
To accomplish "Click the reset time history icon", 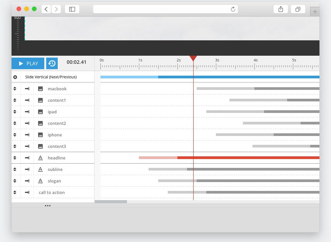I will tap(52, 63).
